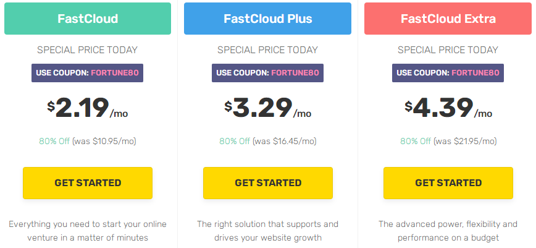Select the coupon badge in FastCloud Plus
Screen dimensions: 536x248
click(x=267, y=73)
